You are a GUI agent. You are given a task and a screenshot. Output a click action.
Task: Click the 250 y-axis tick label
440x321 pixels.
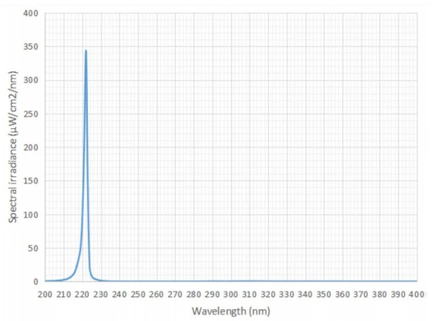(x=31, y=114)
